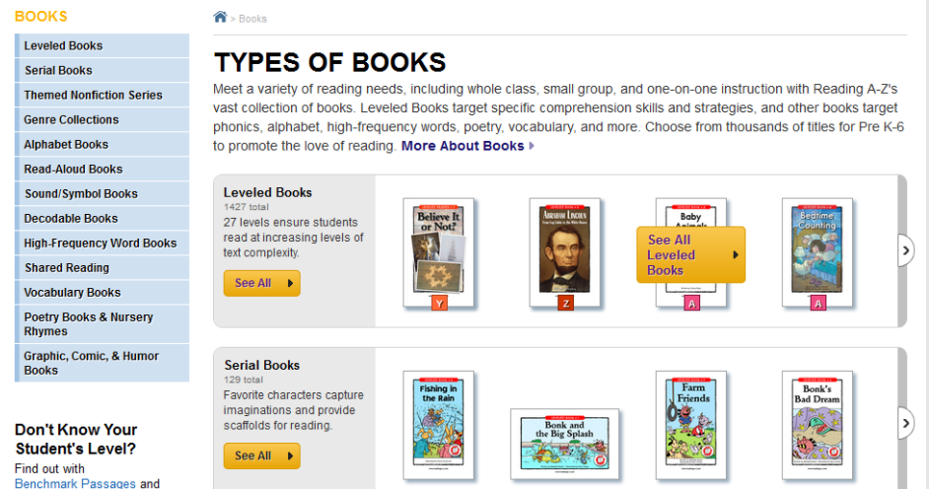Click See All button for Leveled Books

(x=261, y=283)
